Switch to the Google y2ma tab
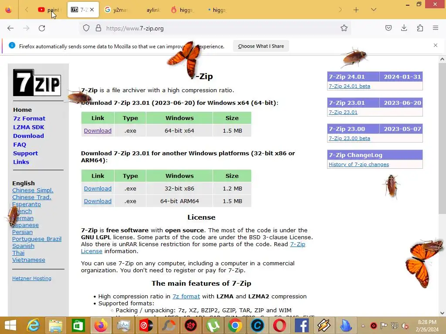 (x=115, y=10)
